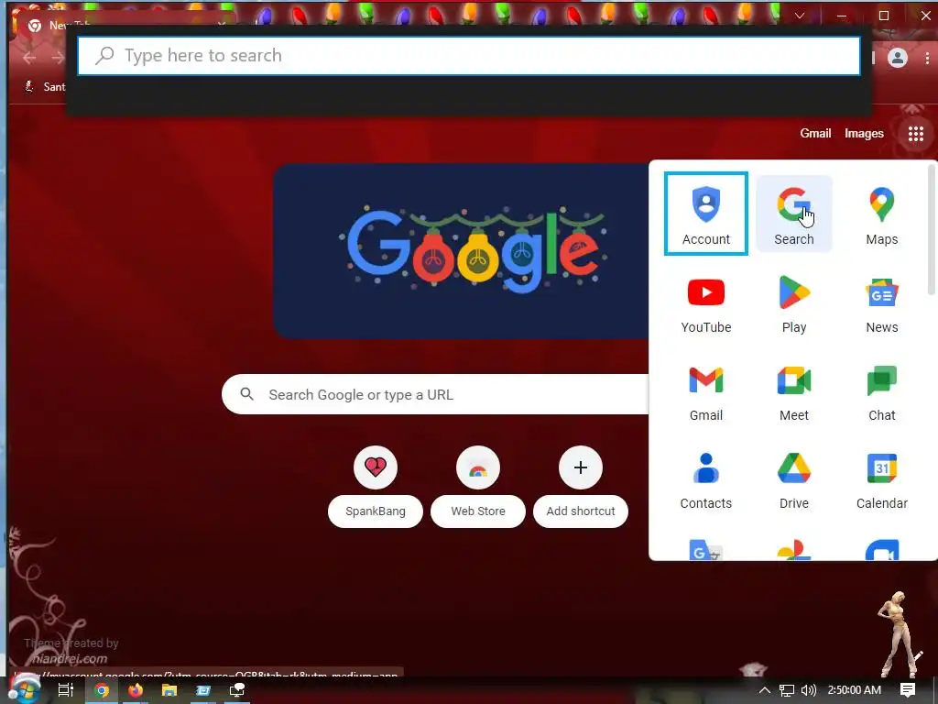Click the magnifier icon in Google search box
Image resolution: width=938 pixels, height=704 pixels.
246,394
